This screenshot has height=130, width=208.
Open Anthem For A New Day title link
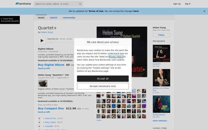(x=161, y=89)
